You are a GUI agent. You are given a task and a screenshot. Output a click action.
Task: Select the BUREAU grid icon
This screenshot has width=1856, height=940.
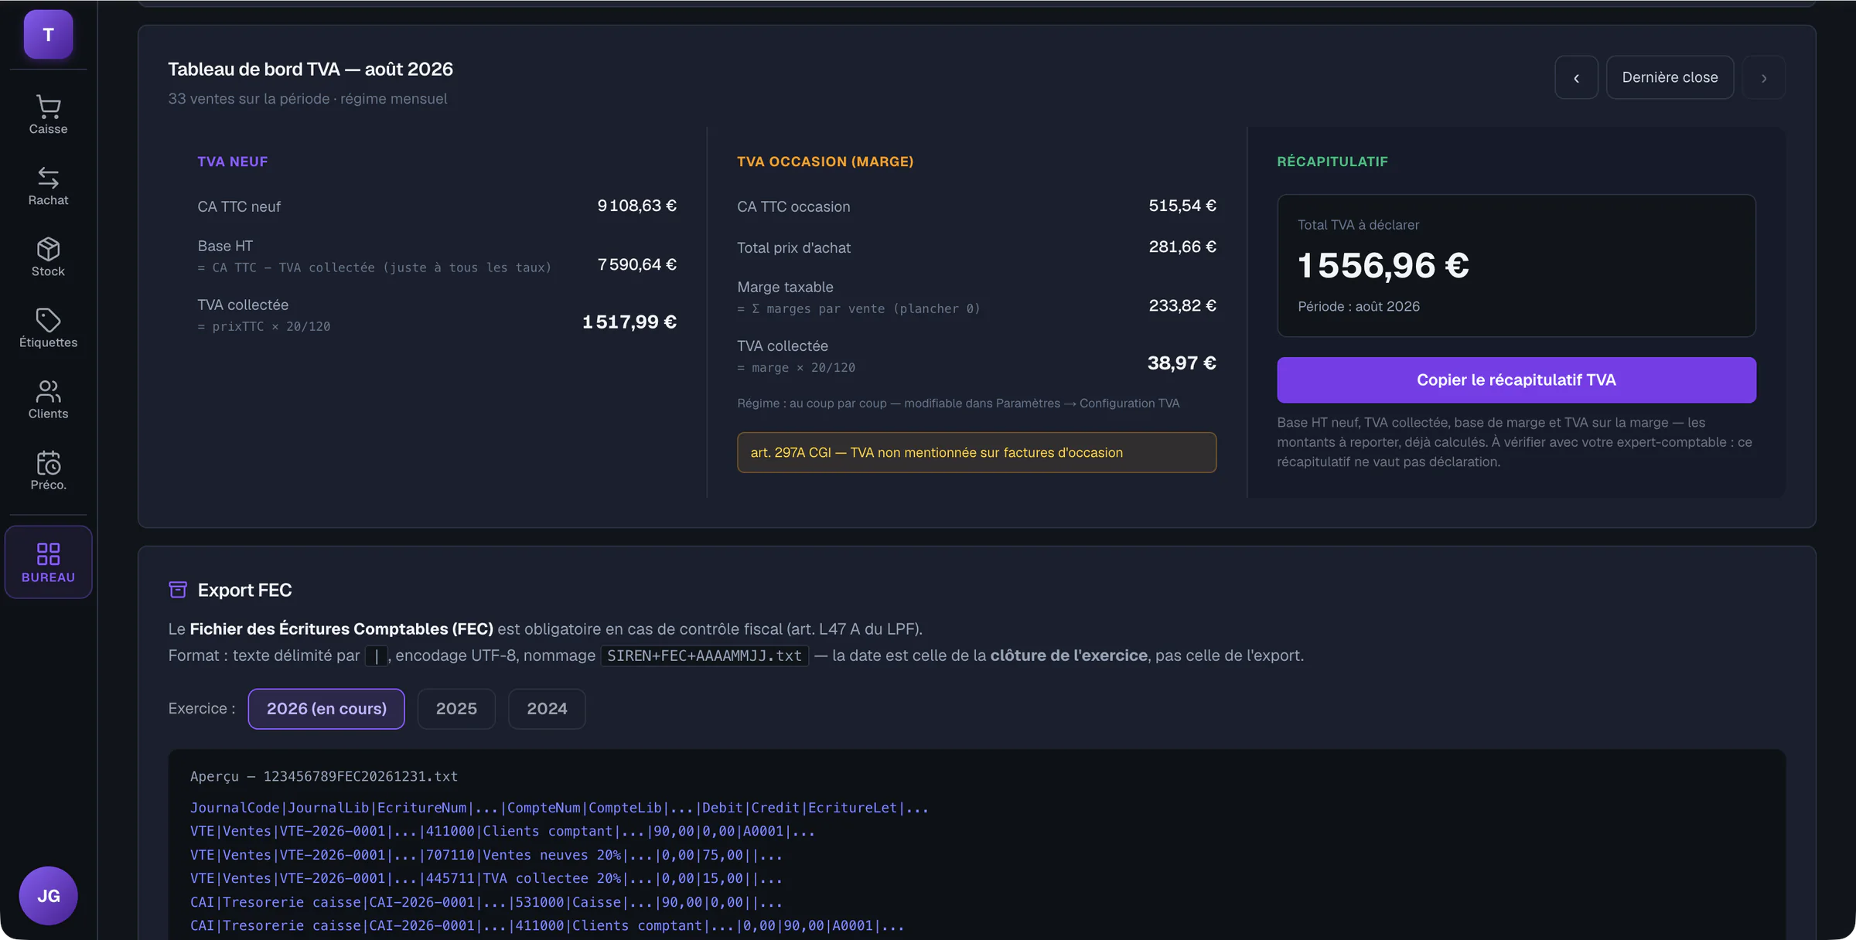(x=48, y=553)
